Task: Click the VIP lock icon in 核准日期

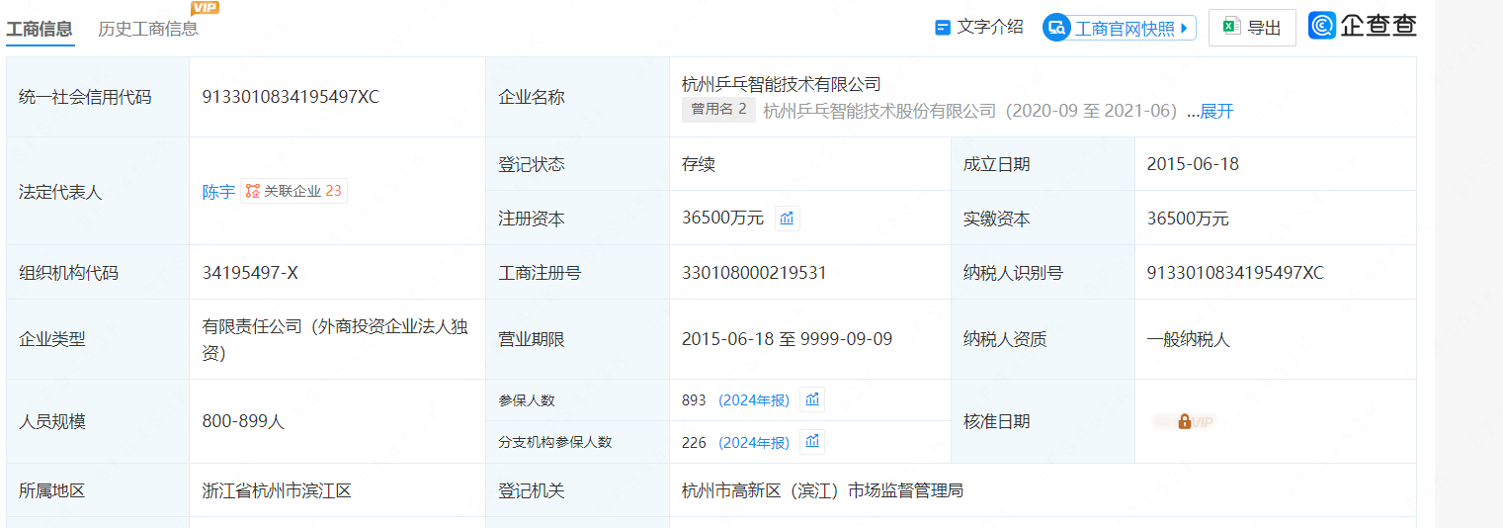Action: [x=1184, y=421]
